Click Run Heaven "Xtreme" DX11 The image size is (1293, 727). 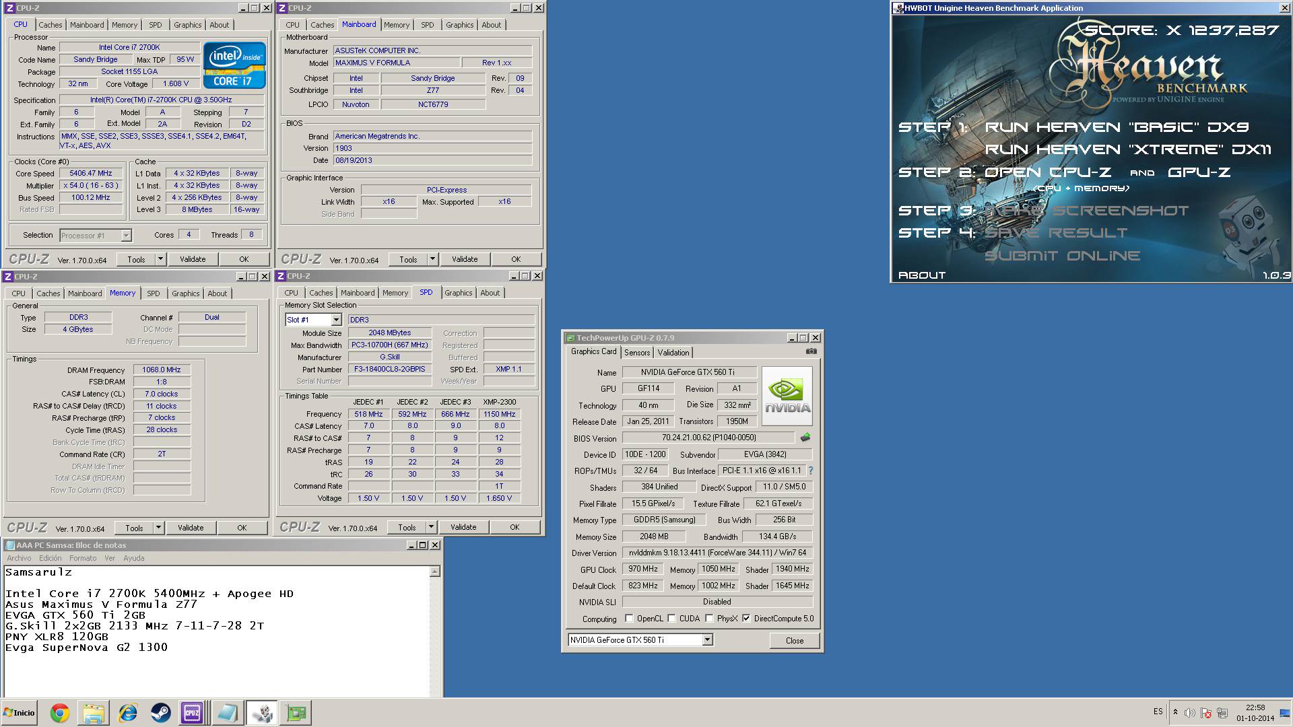(x=1128, y=149)
